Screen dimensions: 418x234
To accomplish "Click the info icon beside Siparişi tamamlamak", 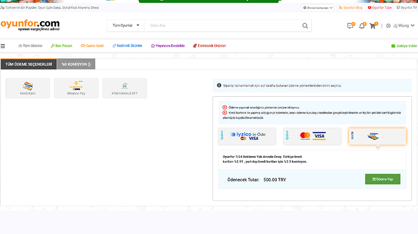I will pos(219,85).
